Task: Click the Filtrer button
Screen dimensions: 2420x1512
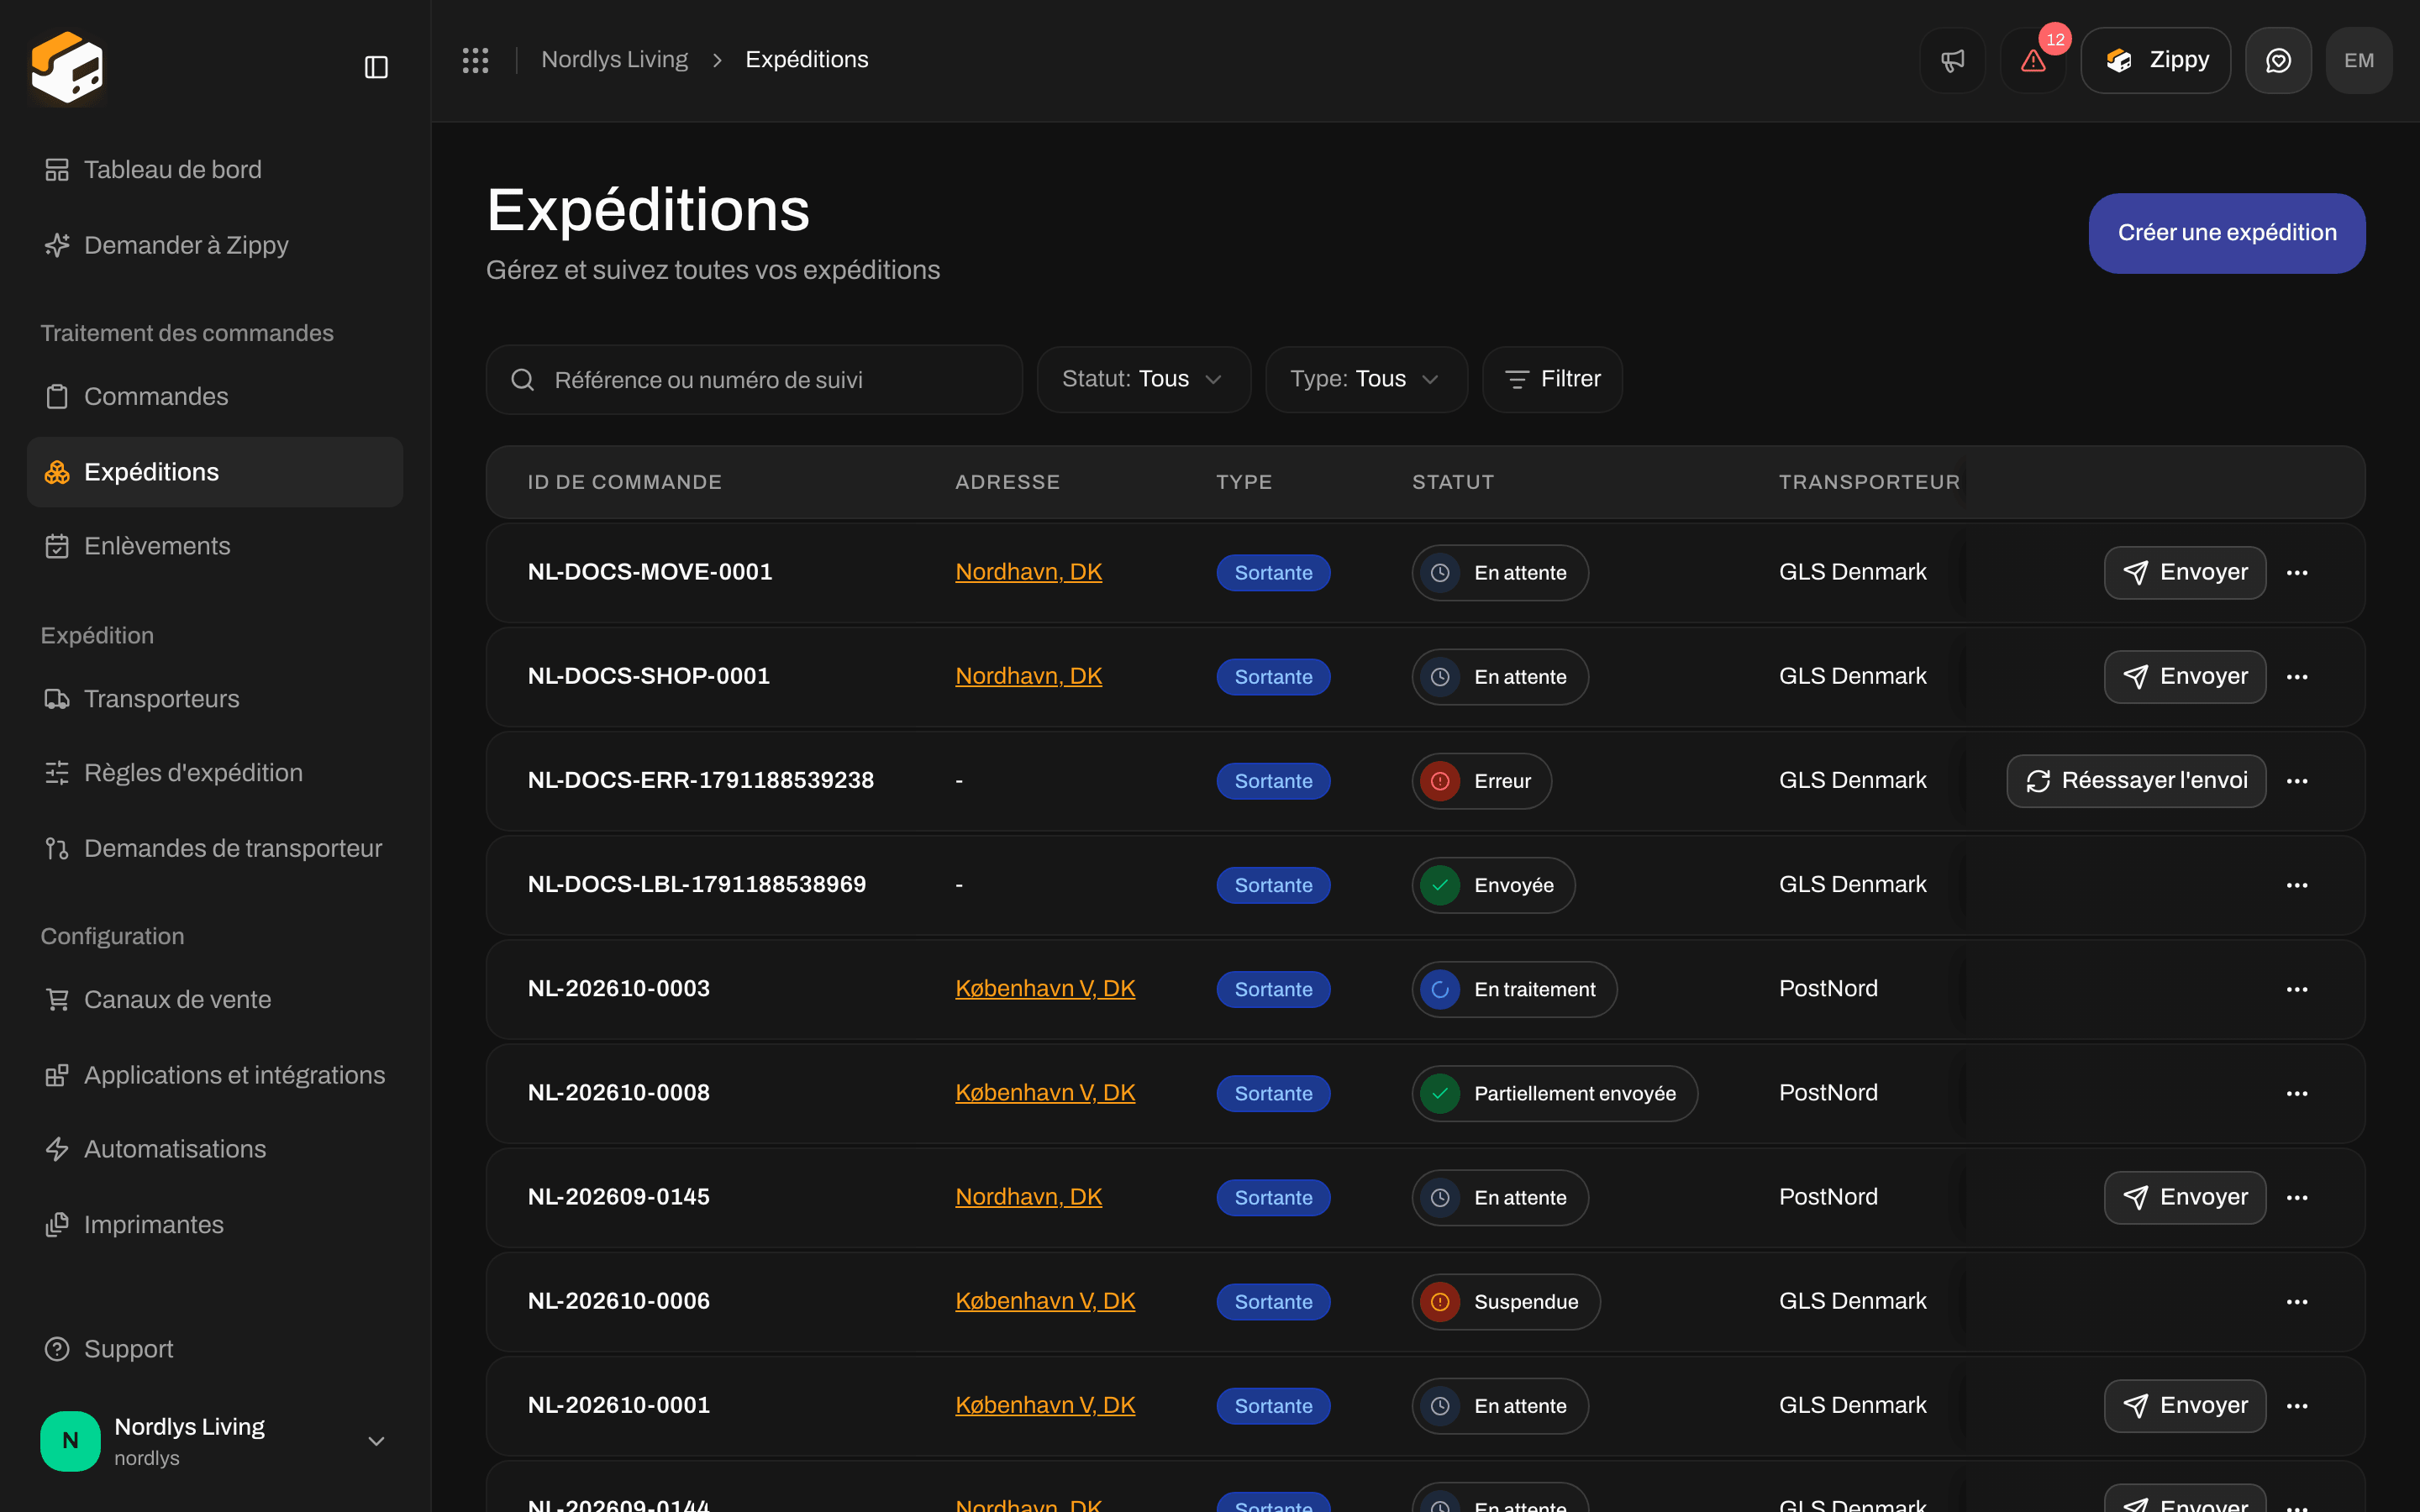Action: click(x=1552, y=379)
